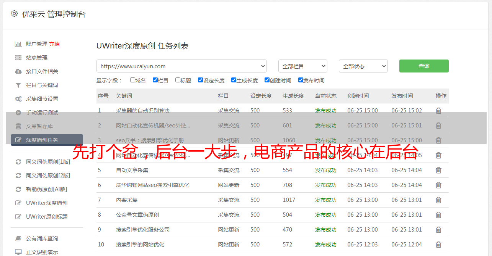Click the red 充值 link
Image resolution: width=492 pixels, height=256 pixels.
click(54, 44)
